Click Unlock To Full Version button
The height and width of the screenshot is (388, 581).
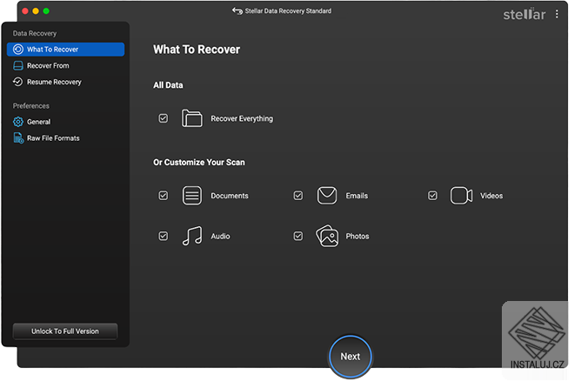[65, 331]
